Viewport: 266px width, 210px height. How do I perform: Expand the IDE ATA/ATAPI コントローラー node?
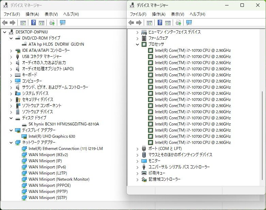11,50
